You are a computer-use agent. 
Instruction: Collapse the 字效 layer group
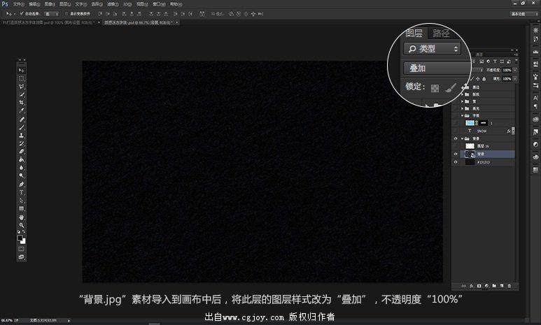point(463,115)
